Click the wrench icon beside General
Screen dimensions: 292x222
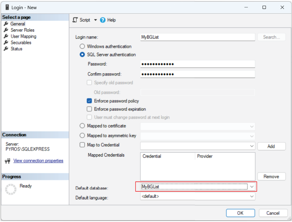pyautogui.click(x=6, y=24)
